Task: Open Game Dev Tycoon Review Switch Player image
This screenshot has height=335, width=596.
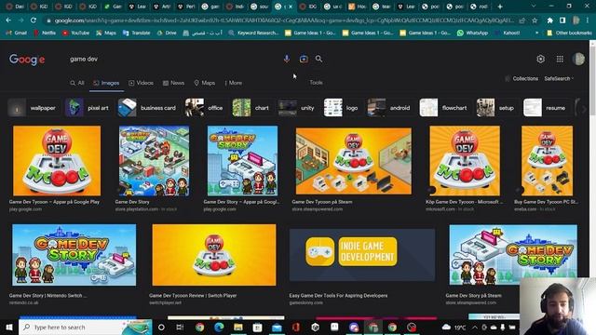Action: 214,255
